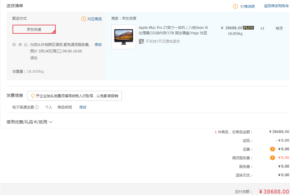Click the 商家：京东自营 merchant label
The height and width of the screenshot is (195, 290).
tap(124, 18)
